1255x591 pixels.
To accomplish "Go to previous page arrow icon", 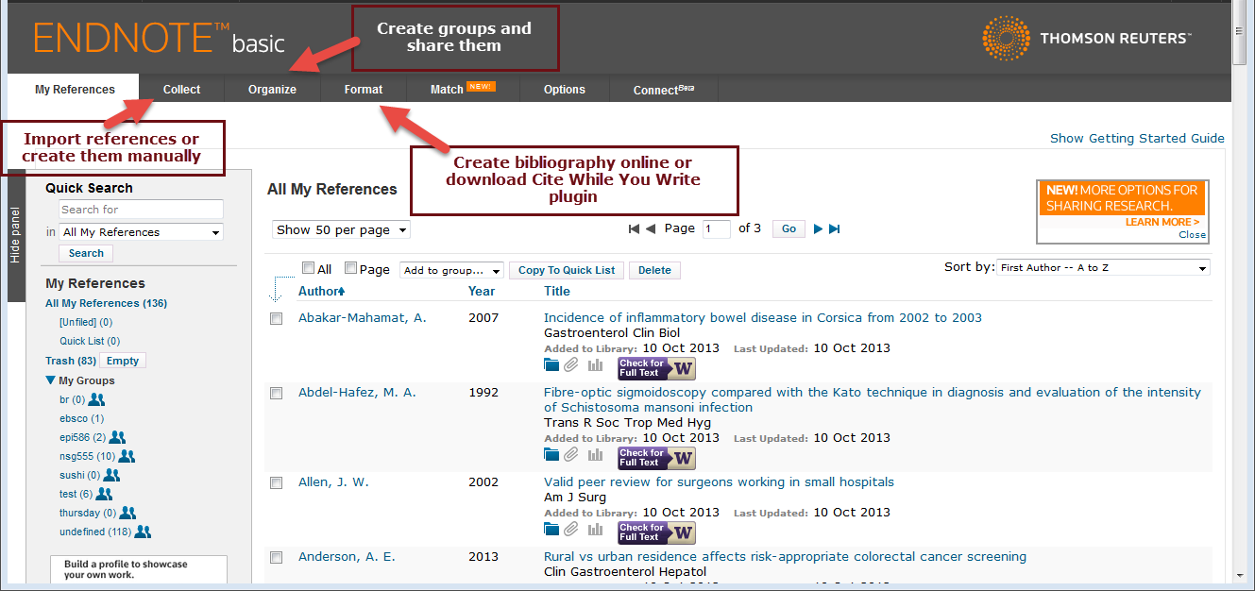I will click(650, 228).
